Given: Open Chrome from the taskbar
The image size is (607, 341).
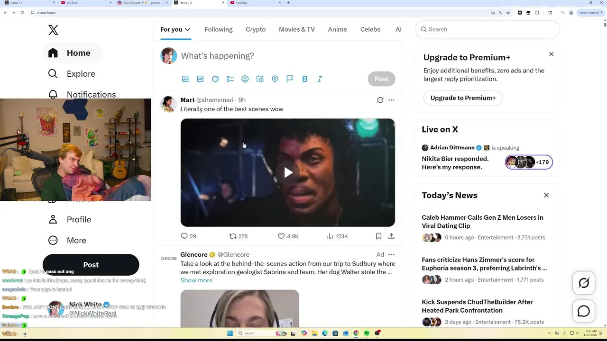Looking at the screenshot, I should point(356,333).
